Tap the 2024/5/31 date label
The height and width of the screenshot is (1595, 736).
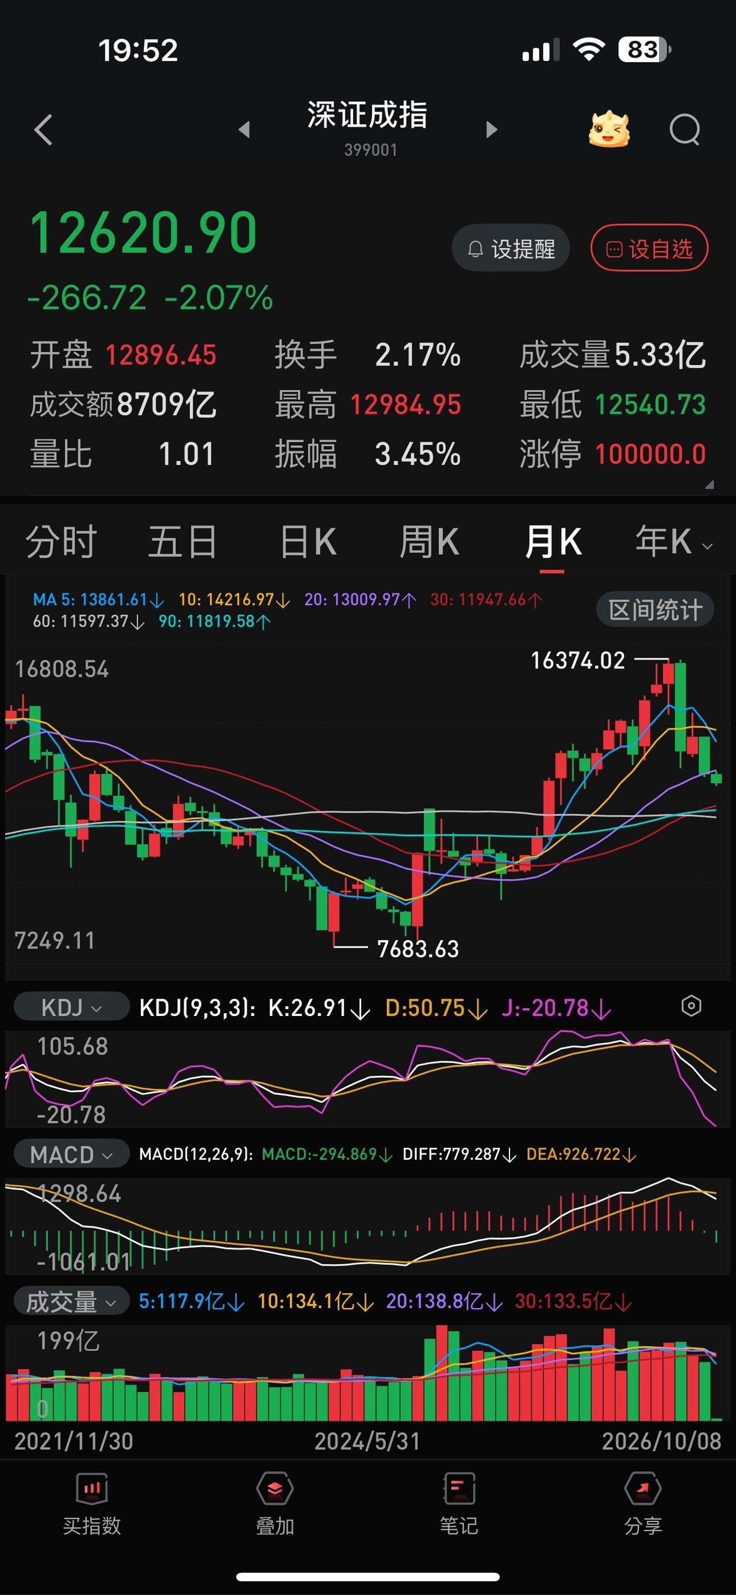367,1441
